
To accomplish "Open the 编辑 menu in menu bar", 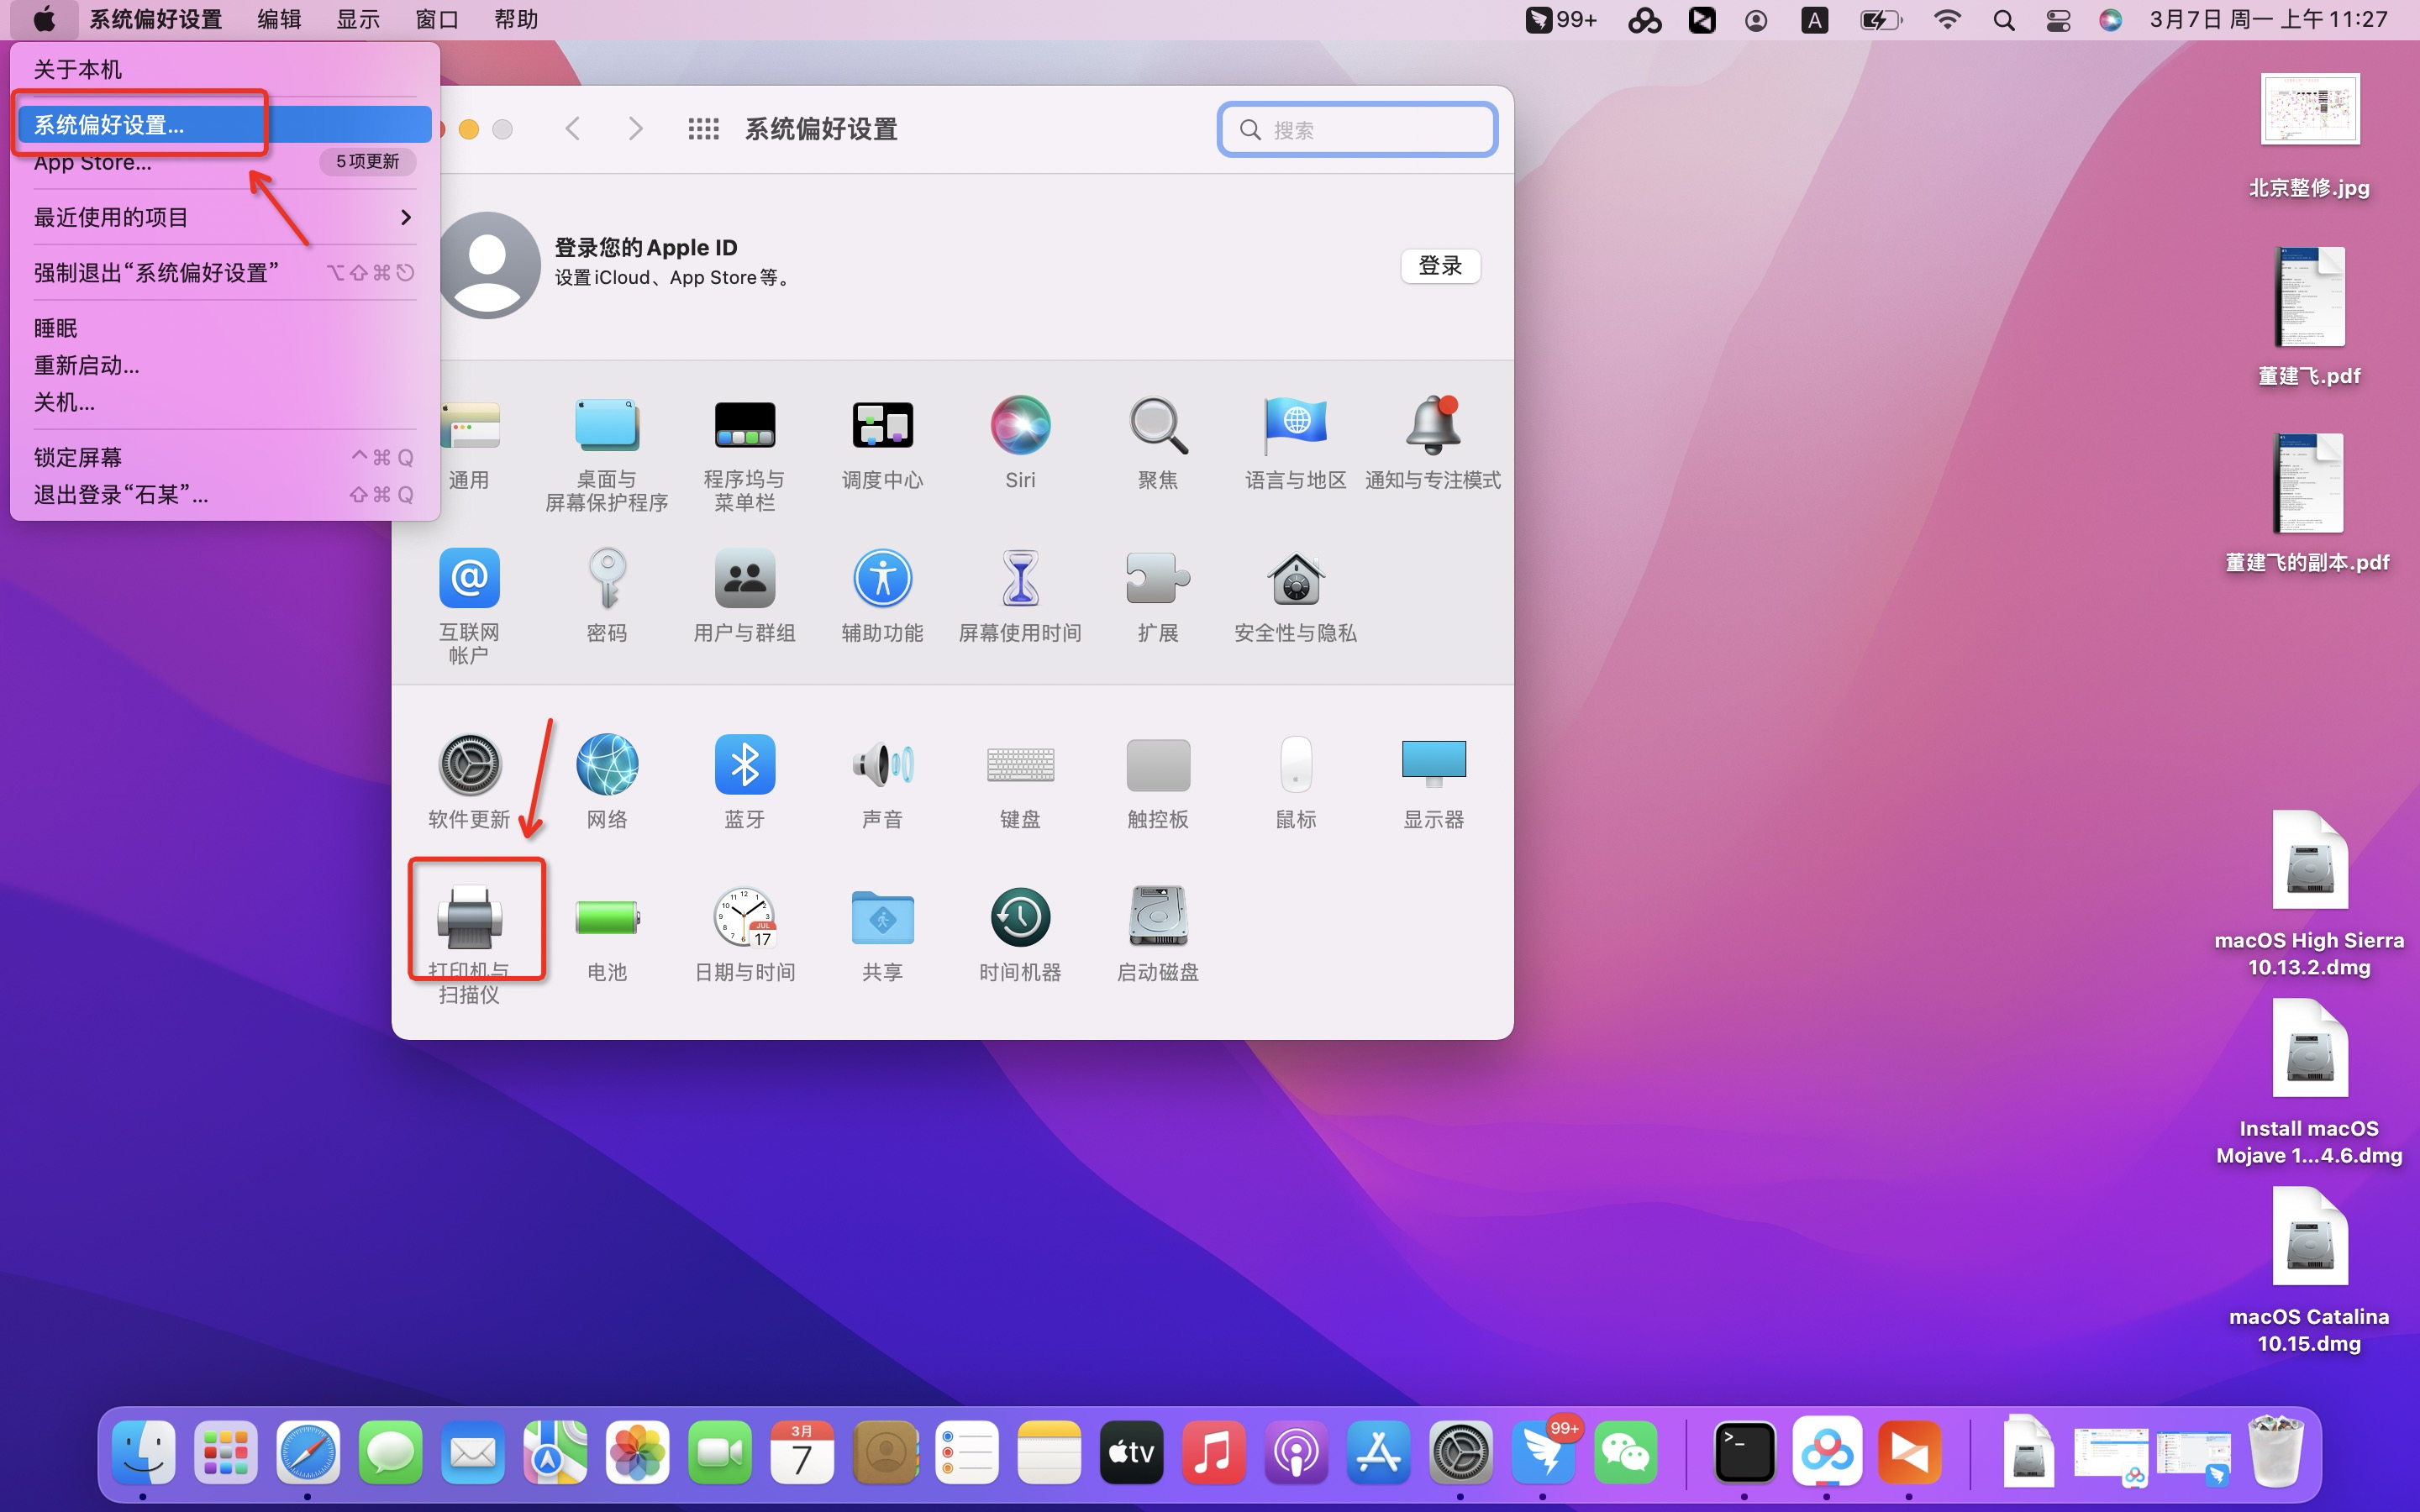I will coord(279,19).
